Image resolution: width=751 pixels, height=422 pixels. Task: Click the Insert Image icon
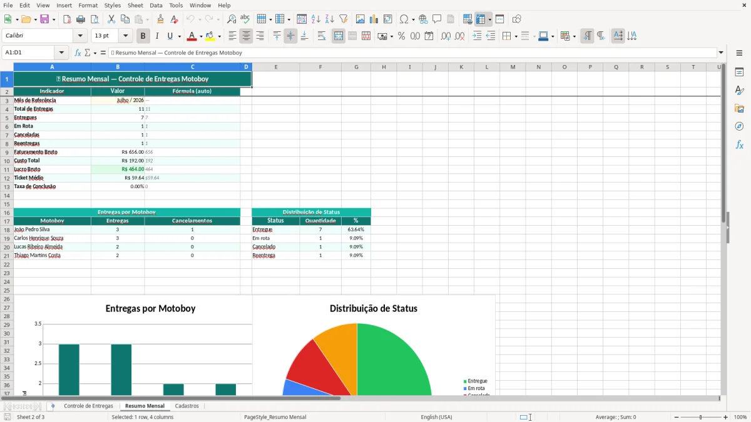360,19
